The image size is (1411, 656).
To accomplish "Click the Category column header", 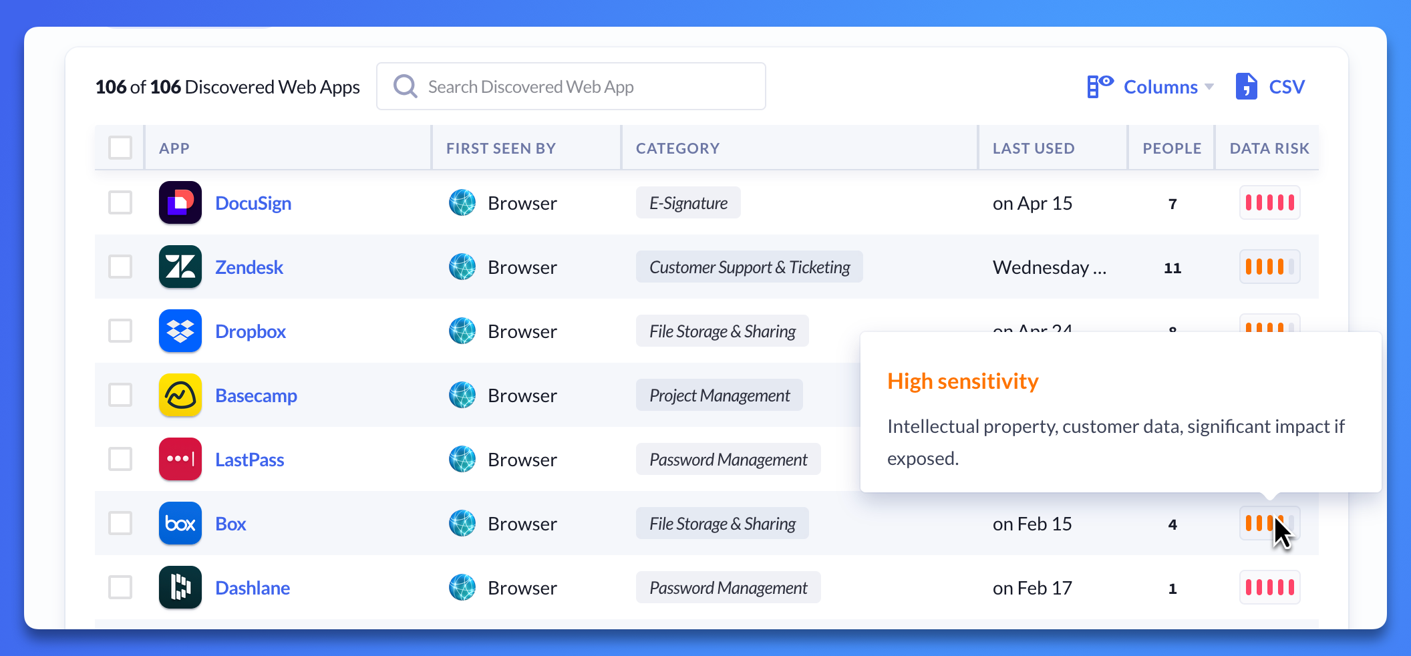I will 677,148.
